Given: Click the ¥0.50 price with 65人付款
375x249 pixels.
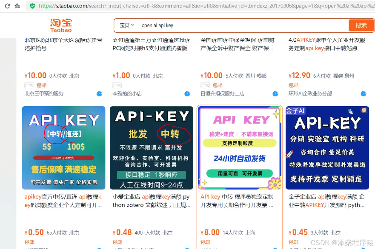Looking at the screenshot, I should (x=34, y=232).
